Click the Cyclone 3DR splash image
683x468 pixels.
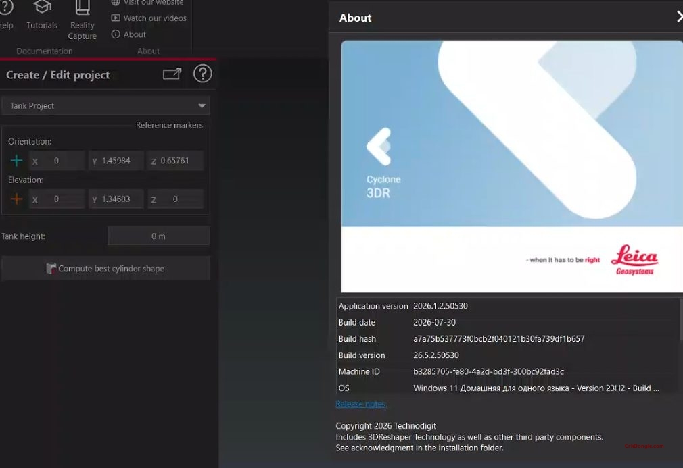click(x=512, y=166)
